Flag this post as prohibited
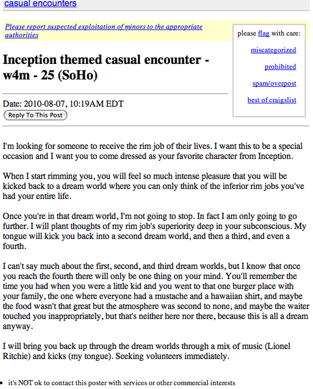The image size is (313, 389). pos(280,66)
